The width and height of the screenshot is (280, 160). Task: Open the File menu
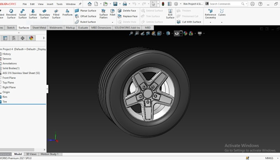pos(25,4)
